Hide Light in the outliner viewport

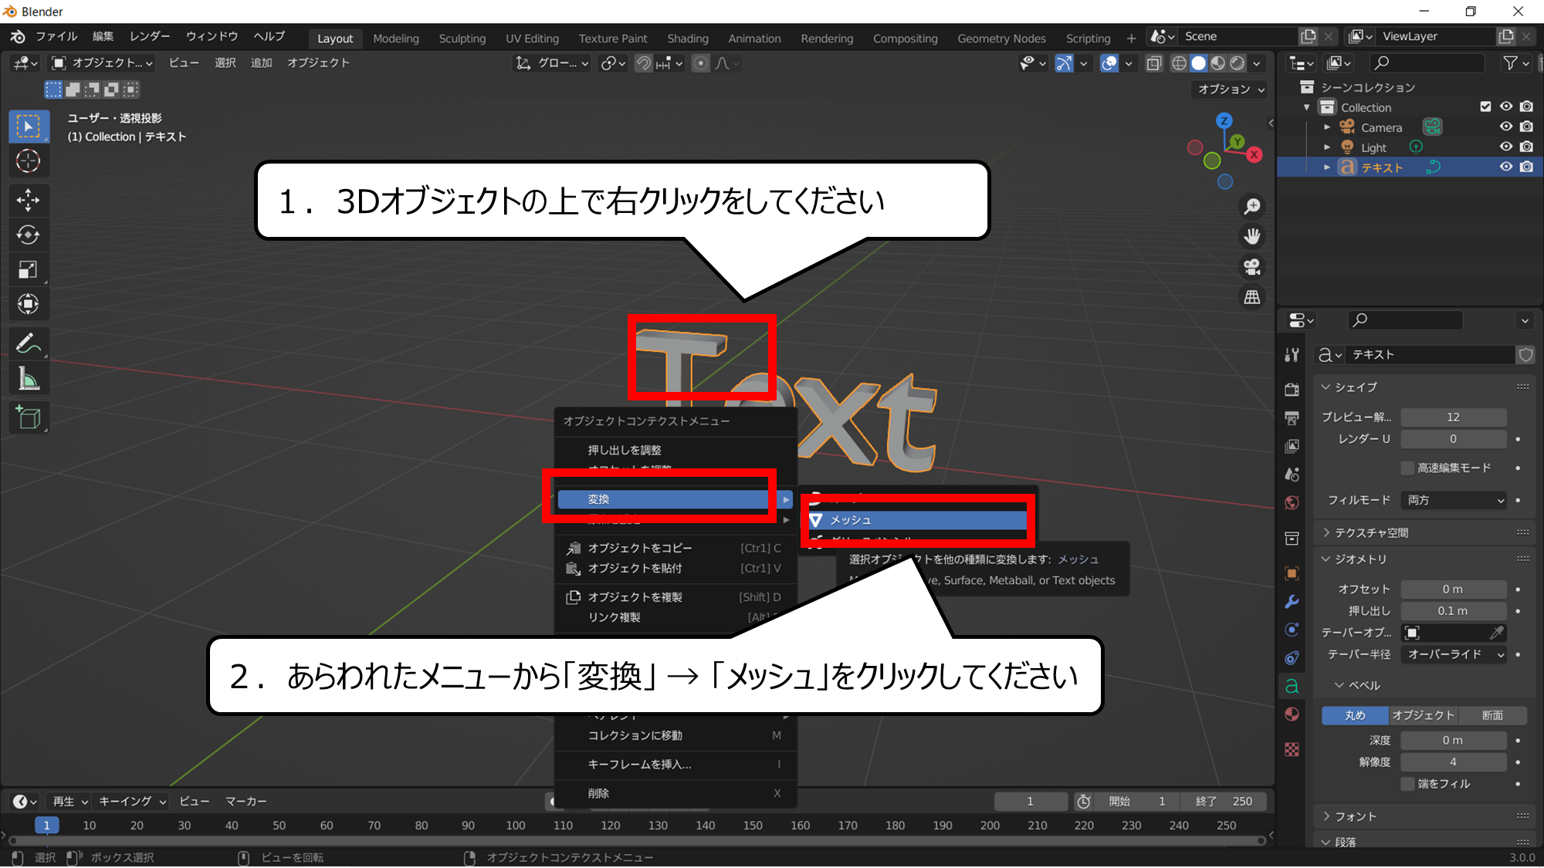pyautogui.click(x=1505, y=147)
